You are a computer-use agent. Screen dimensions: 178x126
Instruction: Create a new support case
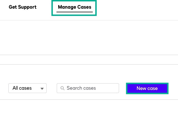147,88
